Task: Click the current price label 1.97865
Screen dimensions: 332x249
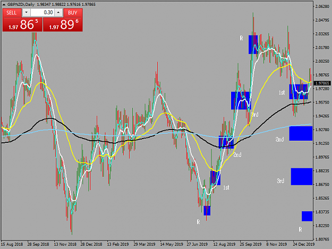Action: [322, 83]
